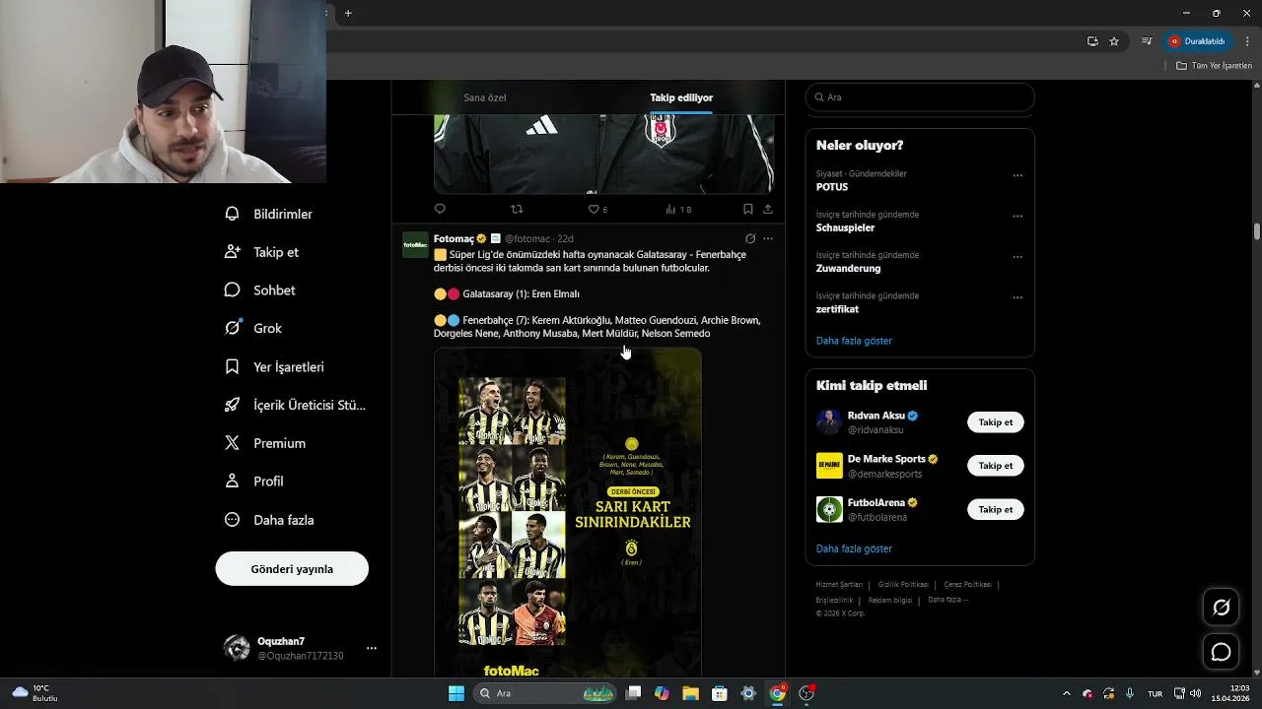Open the Çerez Politikası link

[x=968, y=584]
